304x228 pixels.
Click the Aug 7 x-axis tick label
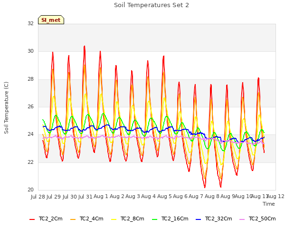coord(196,197)
